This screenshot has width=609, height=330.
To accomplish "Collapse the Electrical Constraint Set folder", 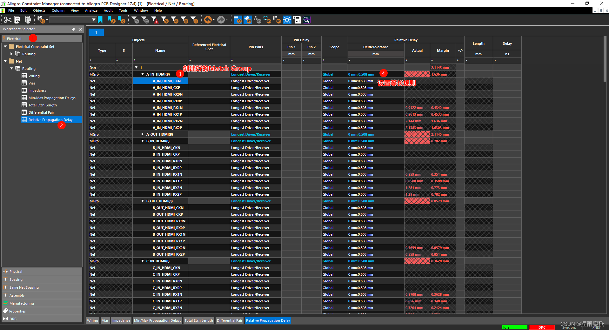I will point(5,46).
